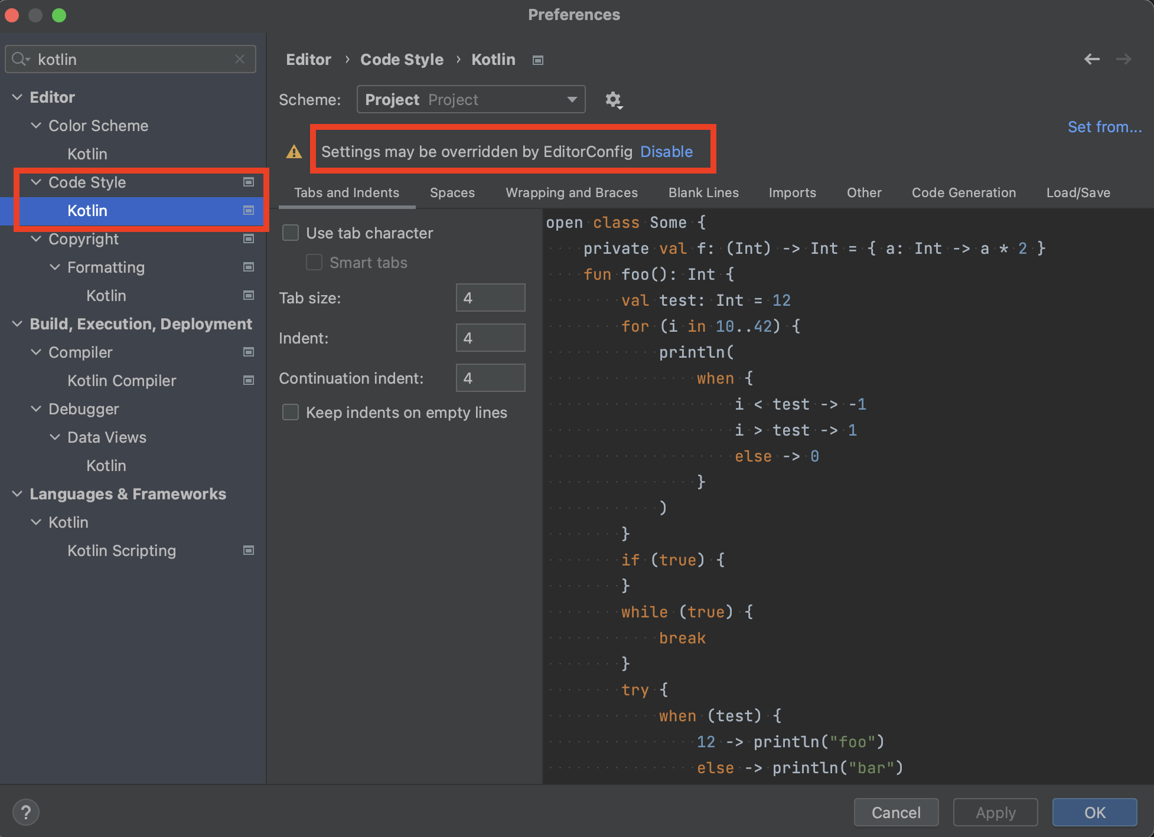This screenshot has width=1154, height=837.
Task: Switch to the Imports tab
Action: pos(792,192)
